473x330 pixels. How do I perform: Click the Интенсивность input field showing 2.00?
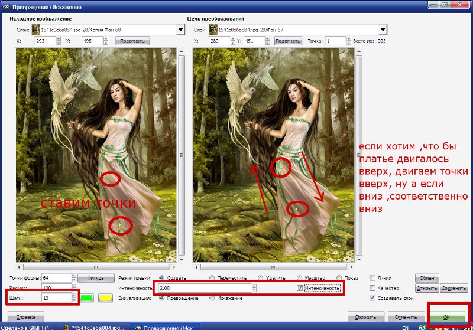click(205, 288)
